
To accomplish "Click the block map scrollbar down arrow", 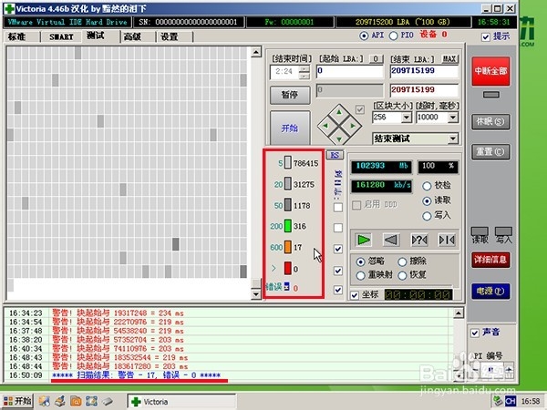I will 256,294.
